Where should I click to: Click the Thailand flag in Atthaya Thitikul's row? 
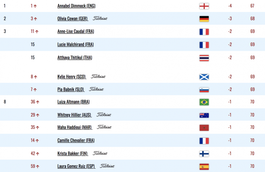pos(204,58)
